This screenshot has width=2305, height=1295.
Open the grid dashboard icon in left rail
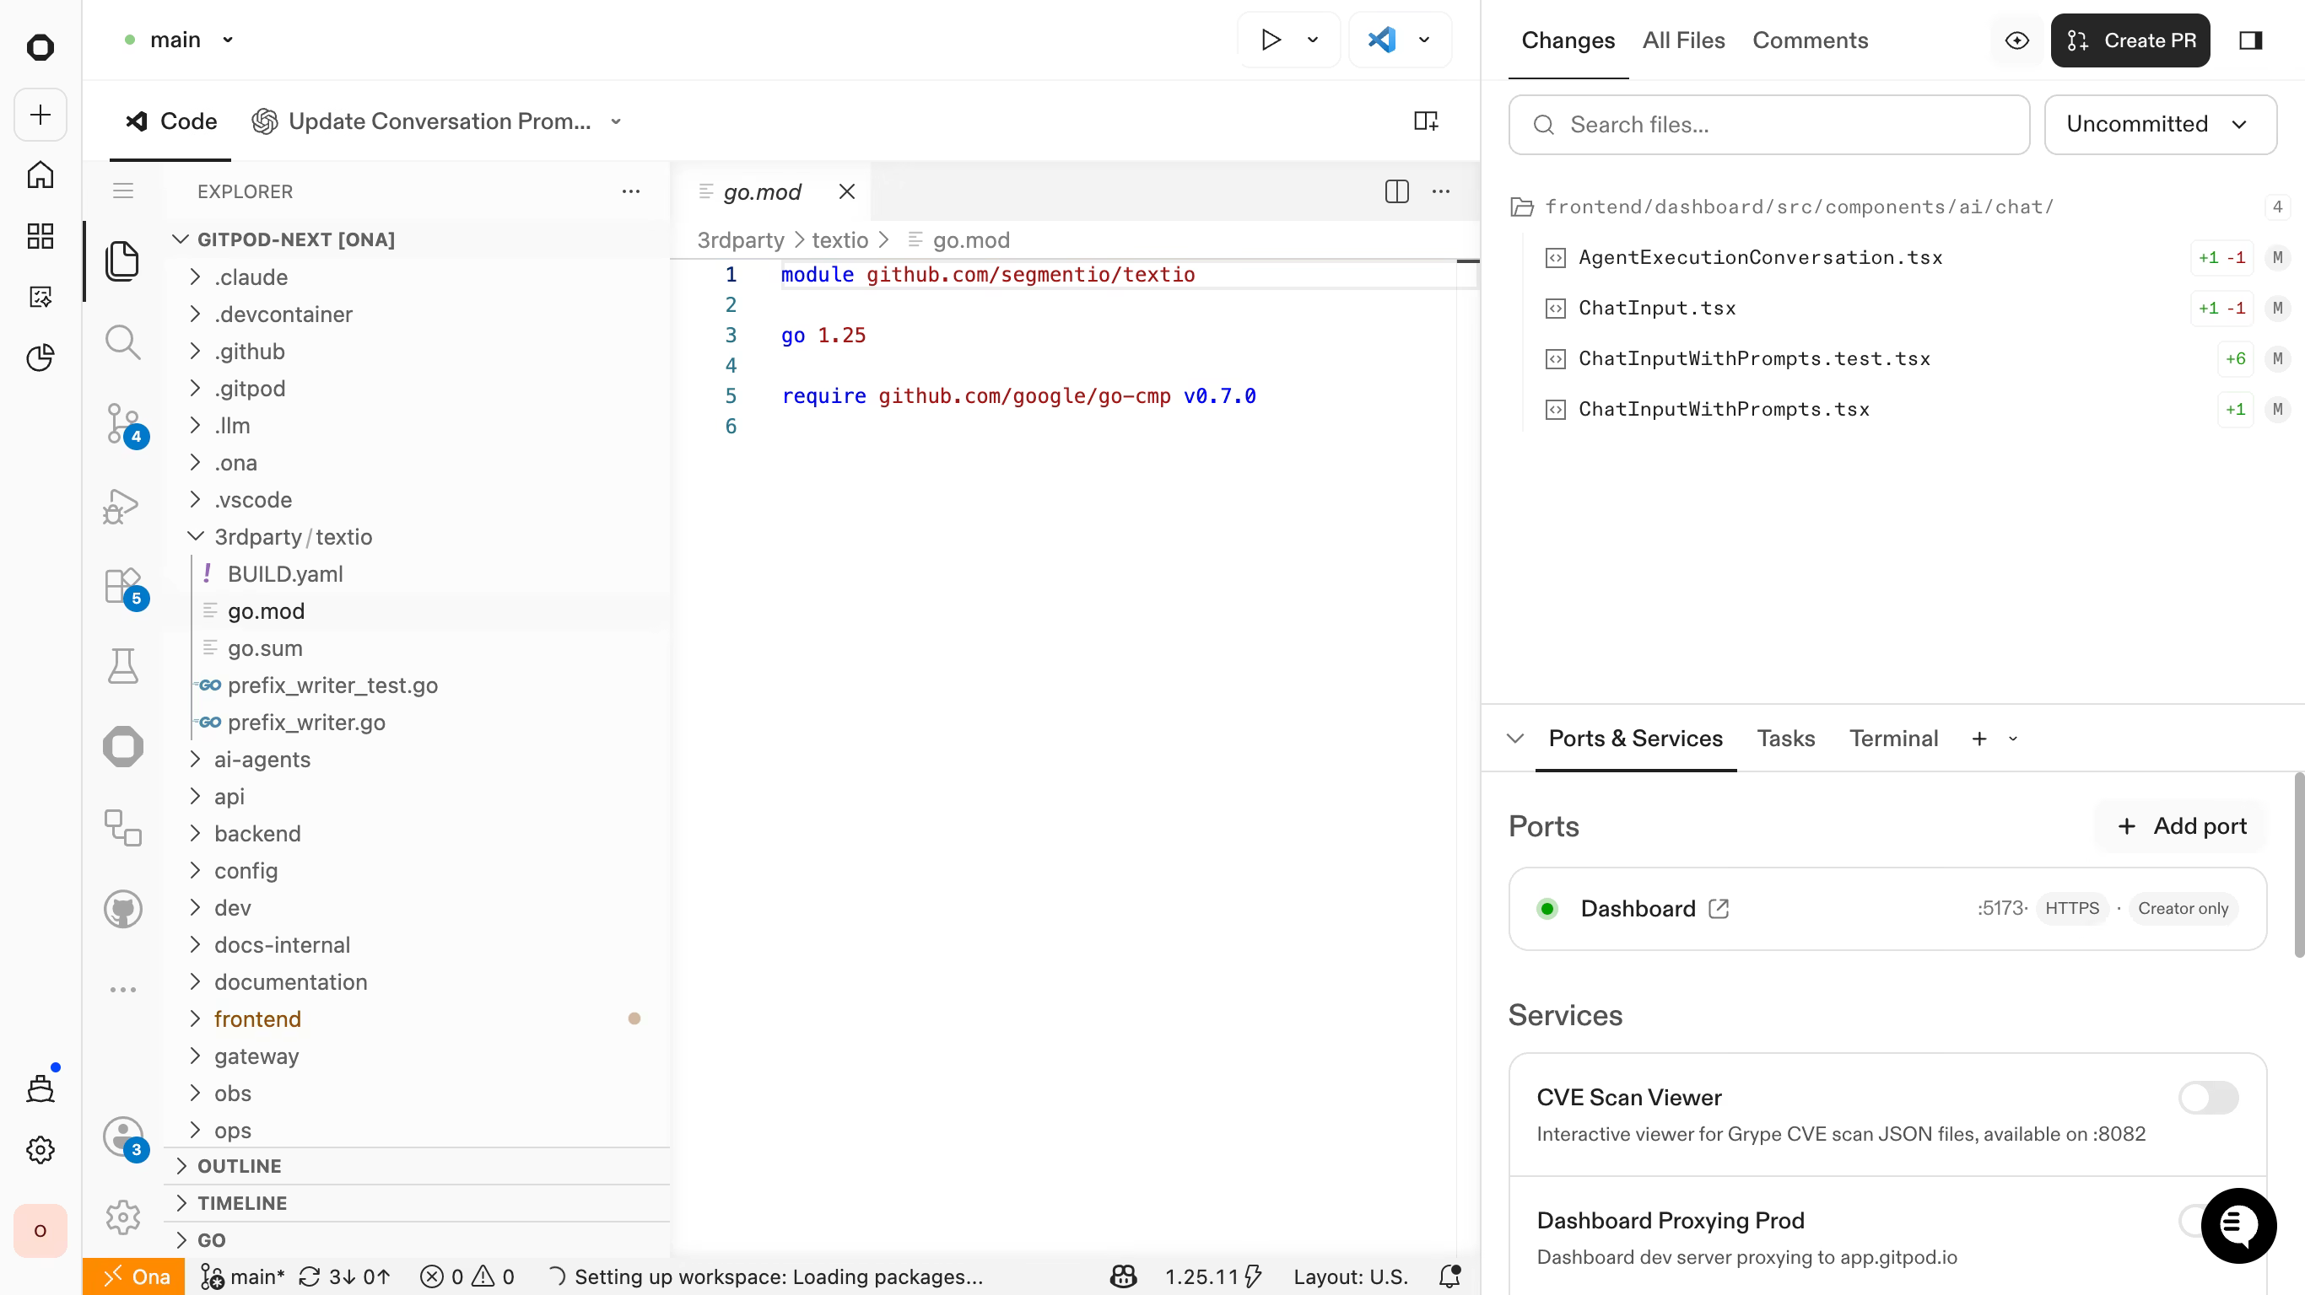coord(40,236)
